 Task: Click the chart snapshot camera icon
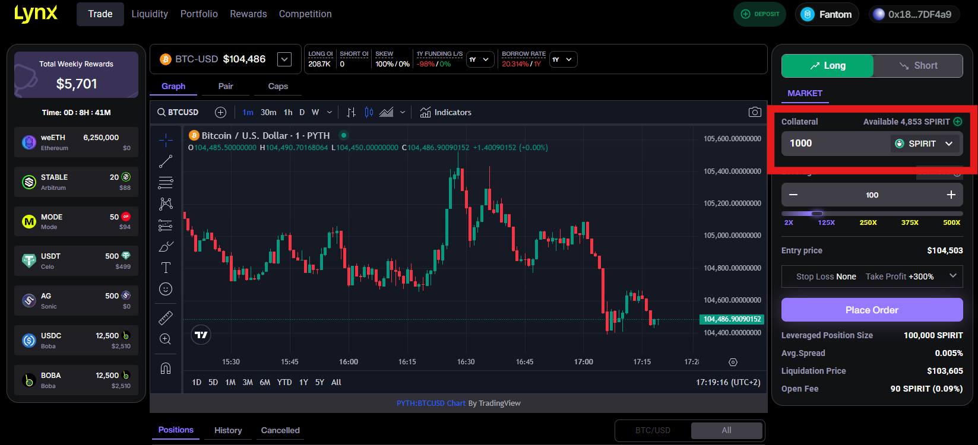(x=755, y=112)
